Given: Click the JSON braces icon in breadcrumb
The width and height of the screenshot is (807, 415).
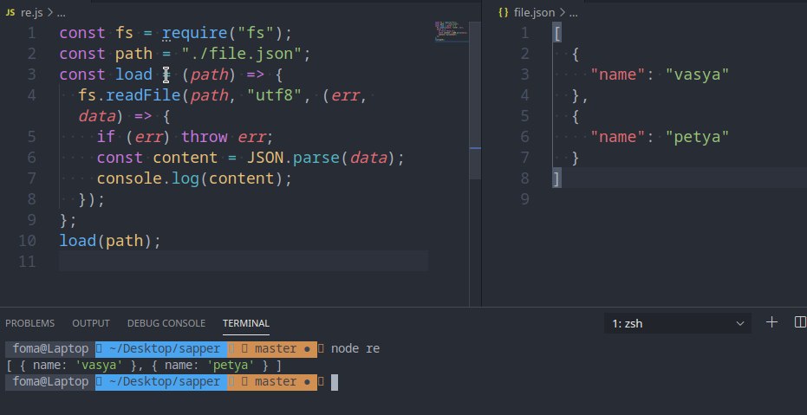Looking at the screenshot, I should [x=504, y=13].
